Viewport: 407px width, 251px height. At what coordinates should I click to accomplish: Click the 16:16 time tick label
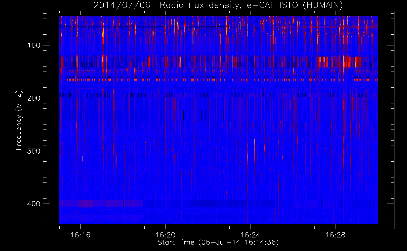coord(80,235)
